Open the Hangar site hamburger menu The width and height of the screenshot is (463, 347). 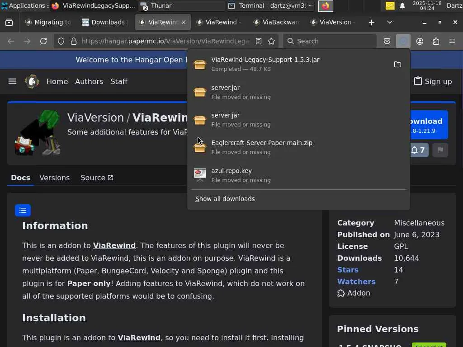(12, 81)
